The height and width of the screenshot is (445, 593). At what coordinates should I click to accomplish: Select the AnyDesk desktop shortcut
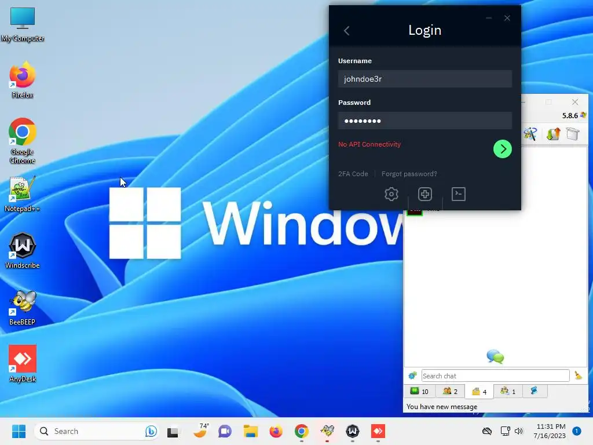coord(23,364)
